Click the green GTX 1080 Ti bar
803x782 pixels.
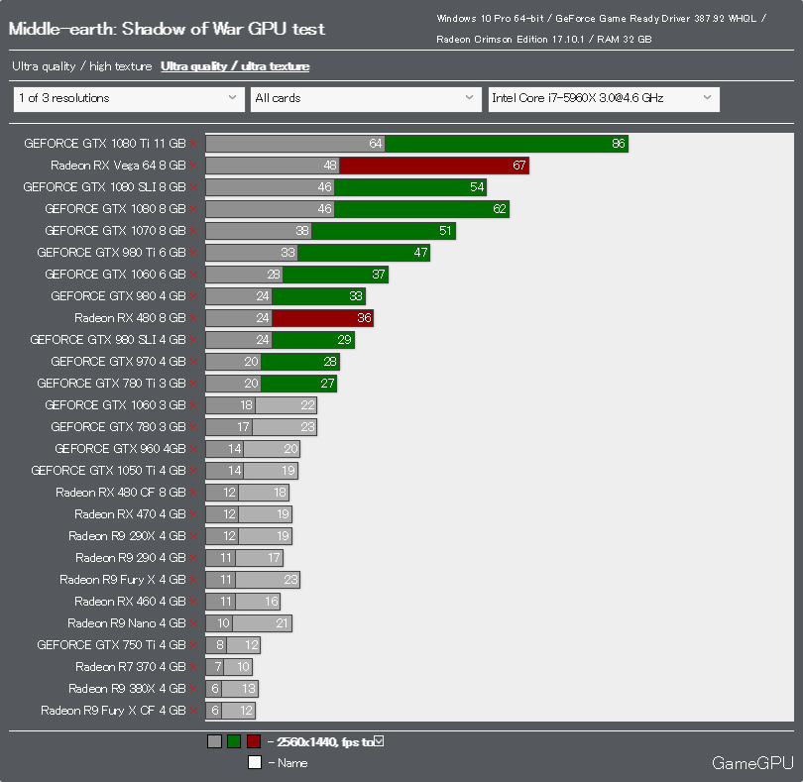(506, 144)
